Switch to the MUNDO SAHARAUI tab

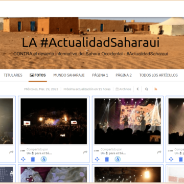69,75
